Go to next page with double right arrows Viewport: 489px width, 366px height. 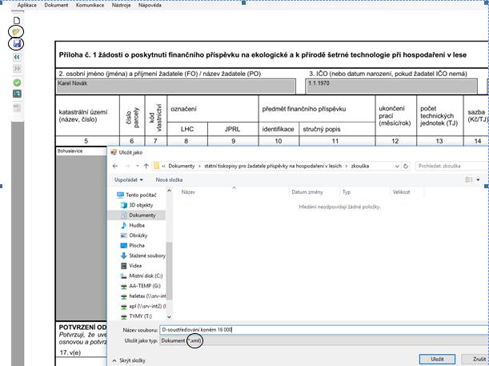point(17,68)
